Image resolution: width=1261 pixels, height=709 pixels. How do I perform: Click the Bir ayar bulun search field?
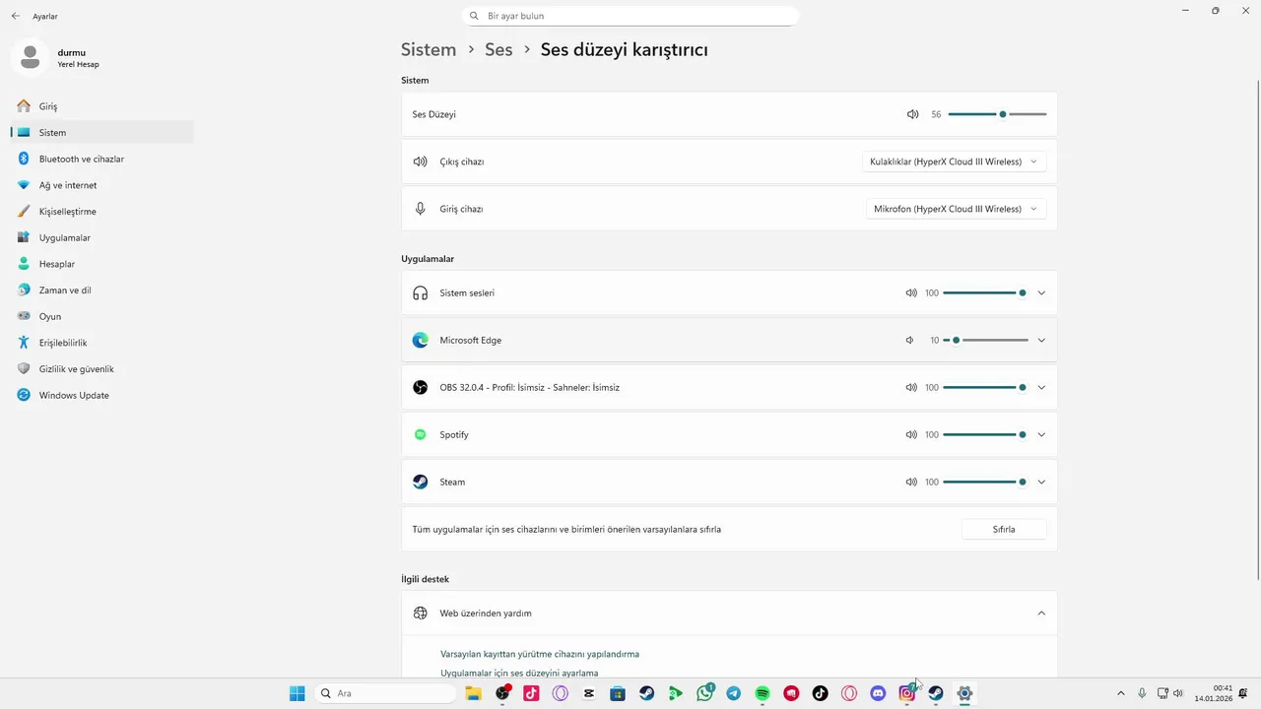pyautogui.click(x=630, y=16)
